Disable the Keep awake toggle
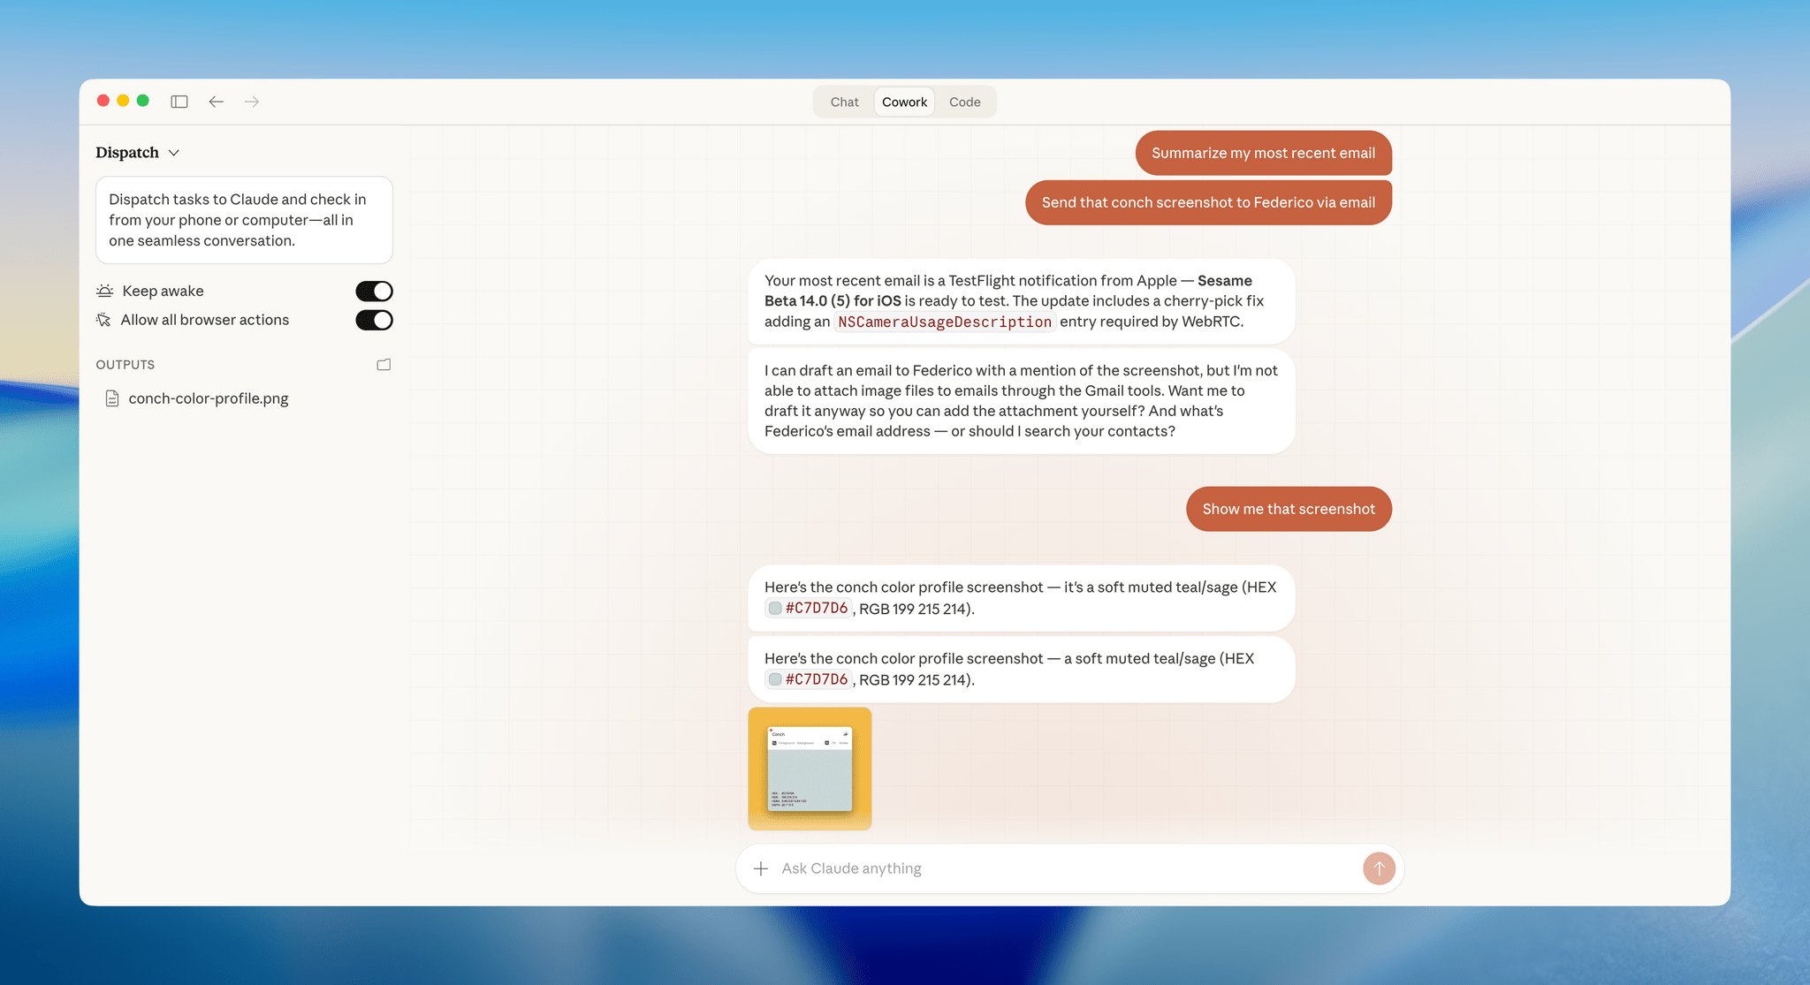1810x985 pixels. (x=374, y=290)
